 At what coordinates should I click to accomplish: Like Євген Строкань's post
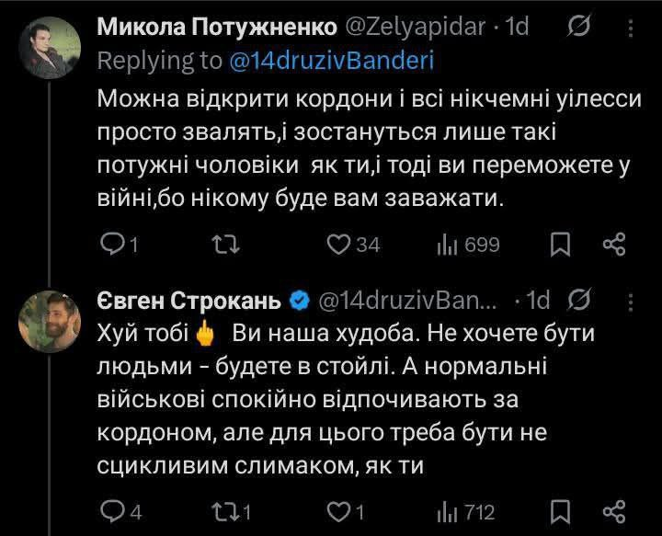pos(340,511)
